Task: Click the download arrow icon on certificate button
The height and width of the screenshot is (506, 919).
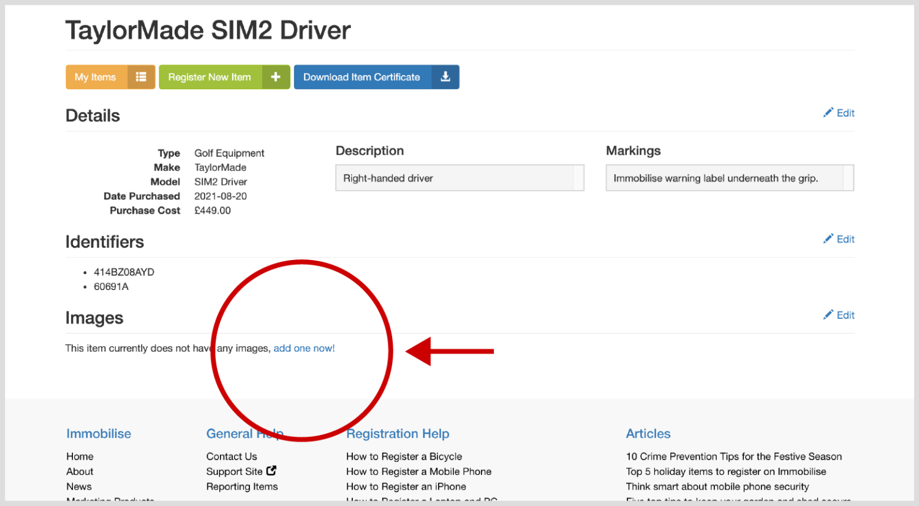Action: [x=445, y=77]
